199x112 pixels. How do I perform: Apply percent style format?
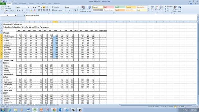click(x=69, y=10)
